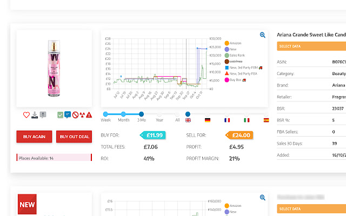Click the grey exclamation speech bubble icon
The height and width of the screenshot is (216, 346).
43,115
